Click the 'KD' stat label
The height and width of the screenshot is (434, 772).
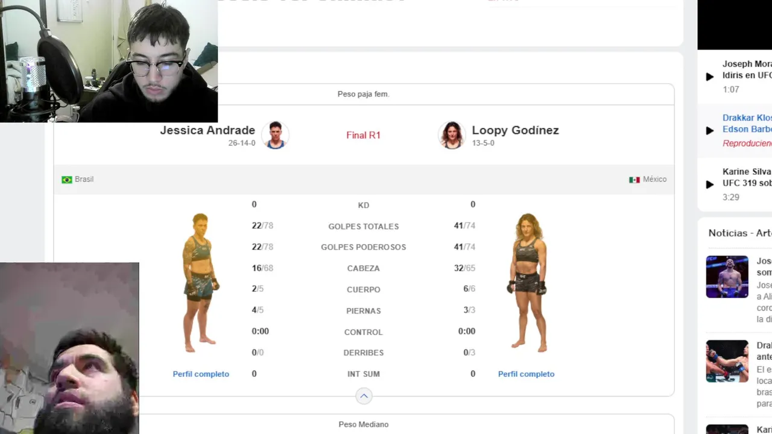(x=363, y=205)
